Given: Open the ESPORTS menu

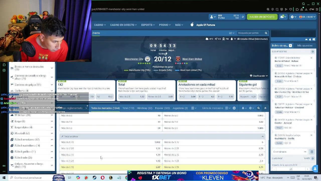Looking at the screenshot, I should coord(148,25).
